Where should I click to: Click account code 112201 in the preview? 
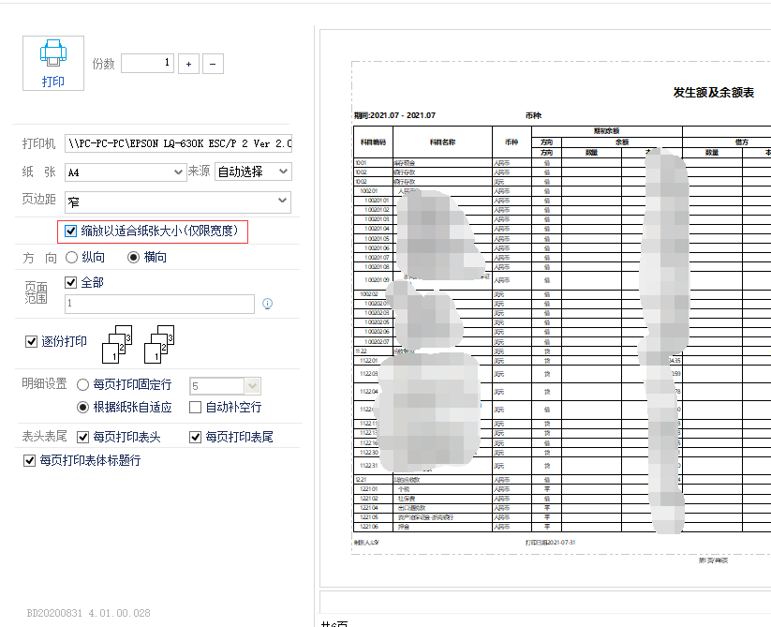[x=369, y=361]
